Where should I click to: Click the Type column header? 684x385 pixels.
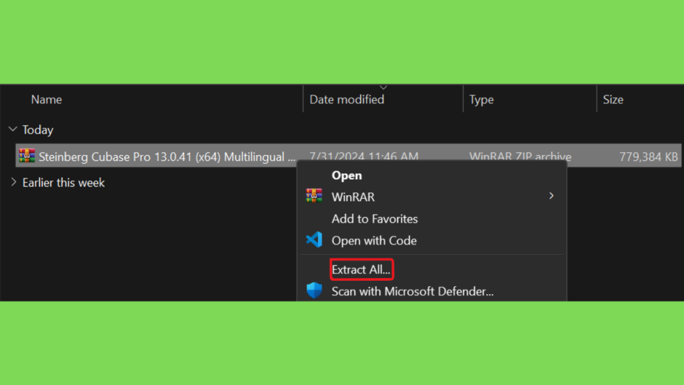point(481,100)
